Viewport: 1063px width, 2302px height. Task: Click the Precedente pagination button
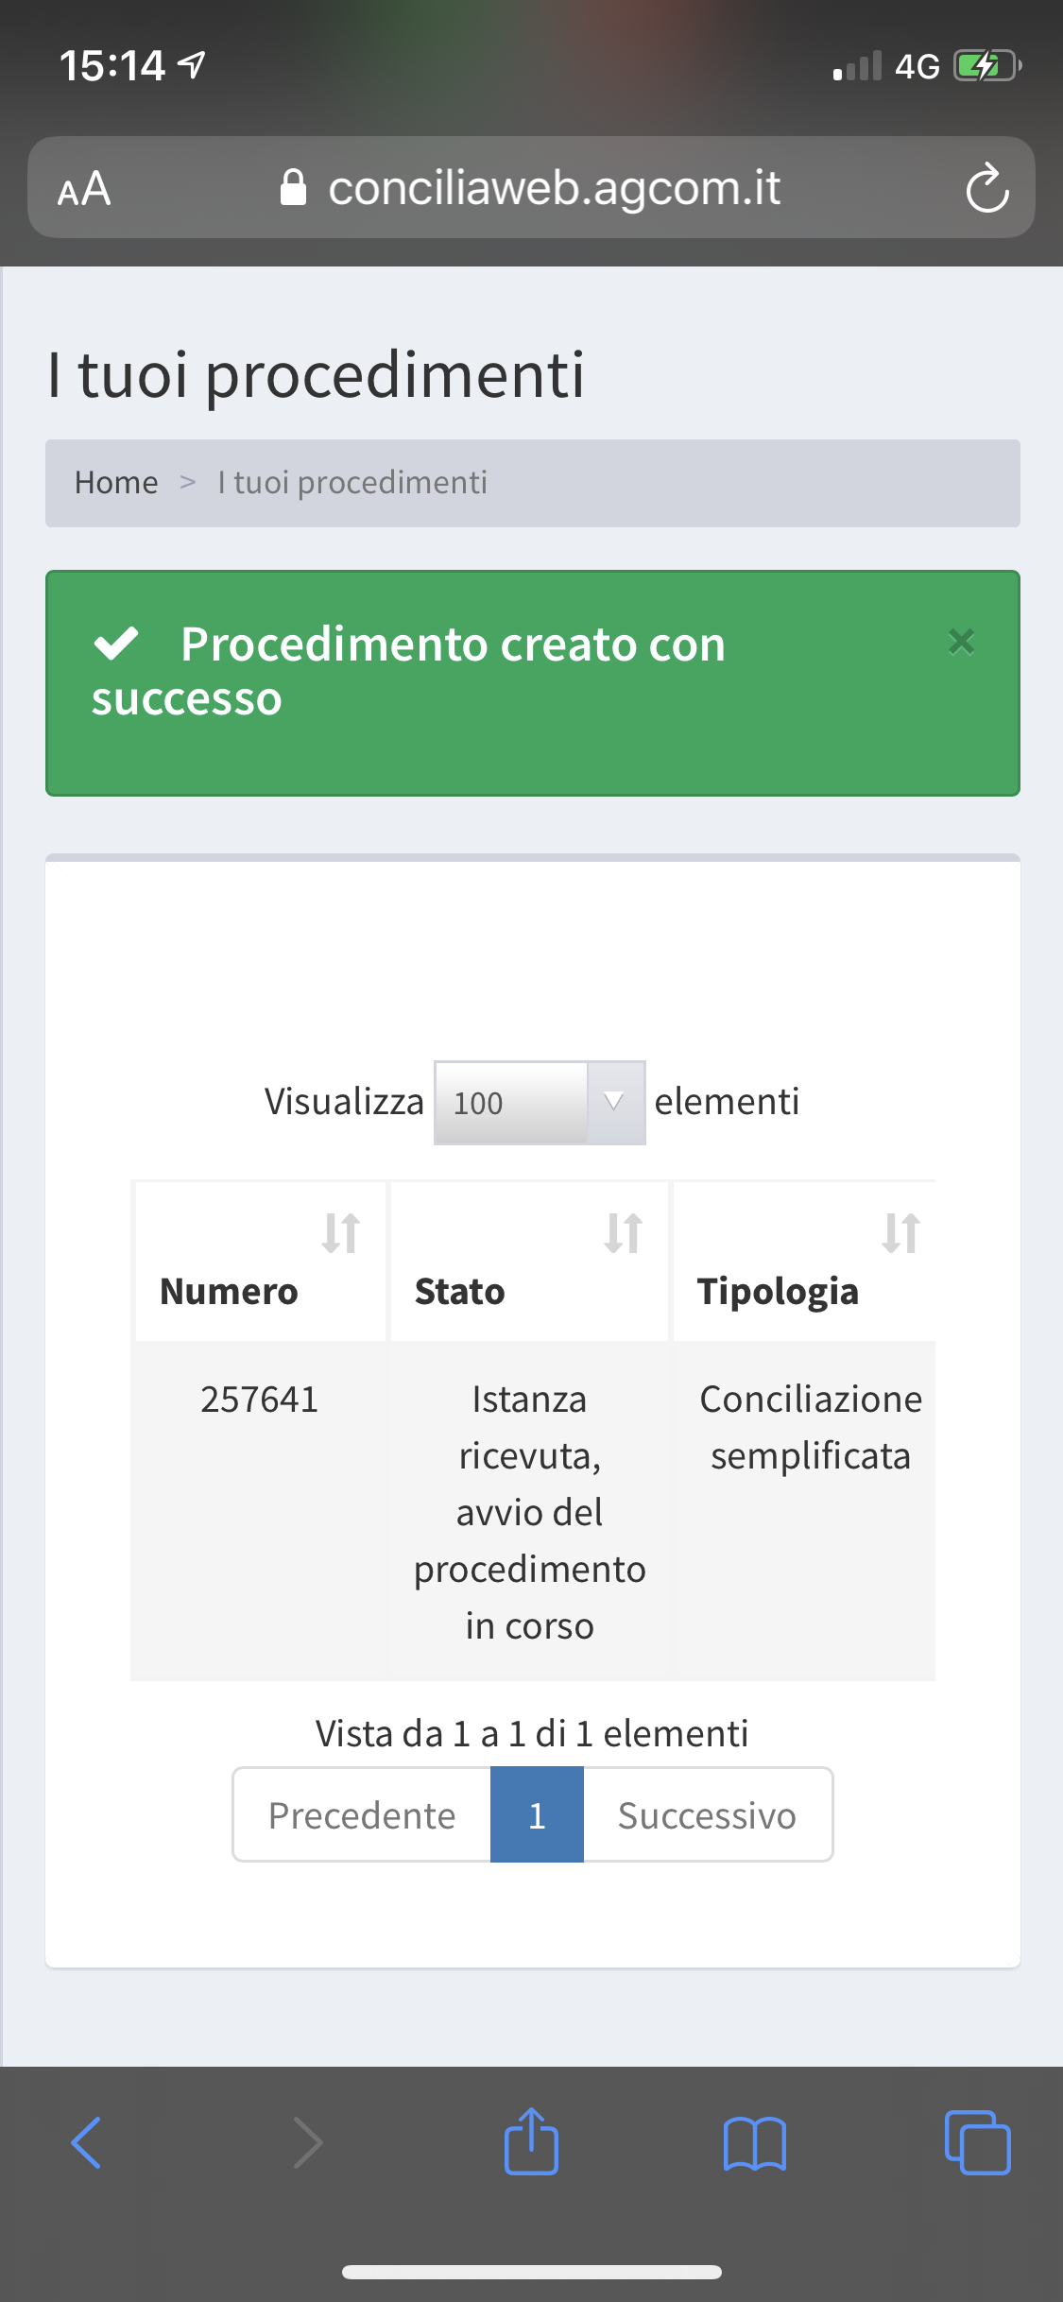(x=362, y=1815)
